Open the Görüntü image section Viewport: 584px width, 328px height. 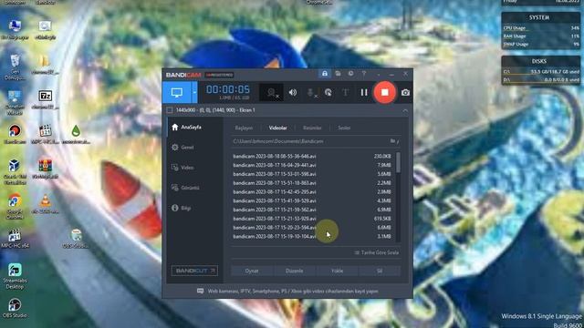(185, 188)
